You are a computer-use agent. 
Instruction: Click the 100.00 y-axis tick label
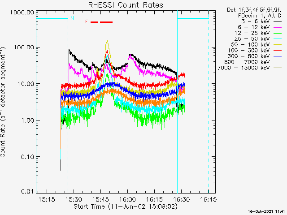[x=24, y=47]
